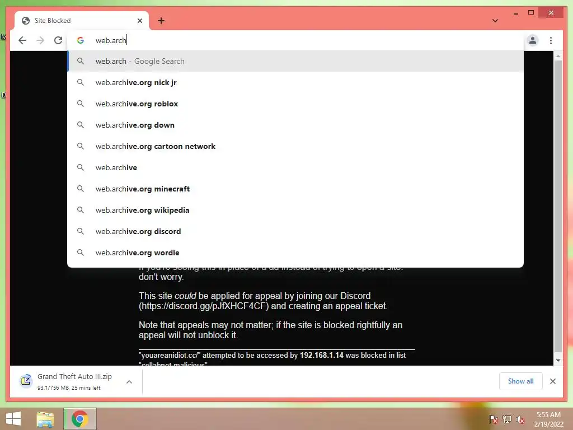Open a new tab with the plus button
The width and height of the screenshot is (573, 430).
pyautogui.click(x=161, y=21)
